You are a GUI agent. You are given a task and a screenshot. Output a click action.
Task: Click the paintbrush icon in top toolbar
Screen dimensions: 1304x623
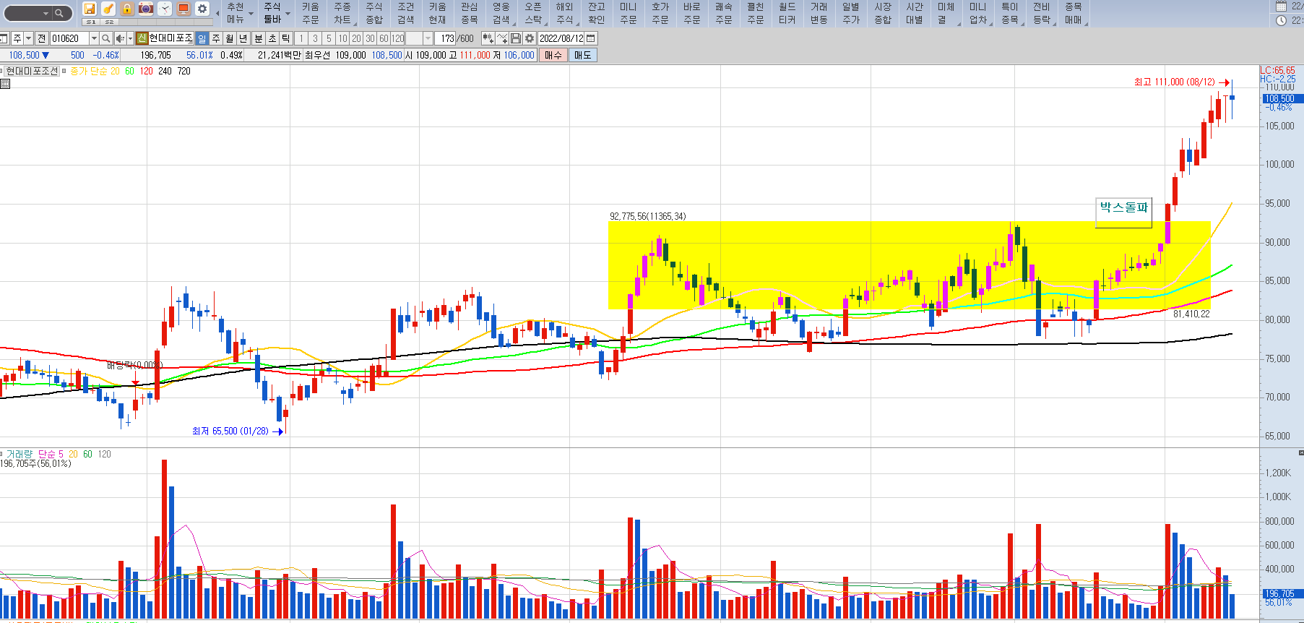(x=108, y=9)
